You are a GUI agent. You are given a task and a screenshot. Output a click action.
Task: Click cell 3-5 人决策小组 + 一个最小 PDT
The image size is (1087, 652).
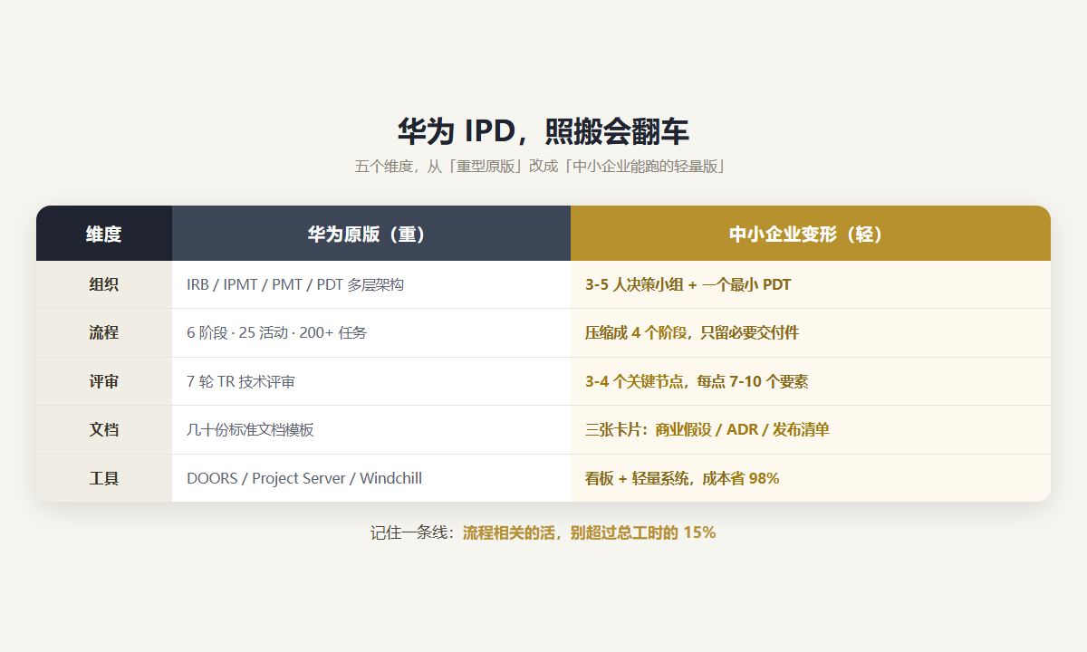(811, 284)
